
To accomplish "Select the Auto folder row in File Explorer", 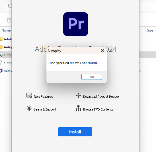I will pos(6,47).
